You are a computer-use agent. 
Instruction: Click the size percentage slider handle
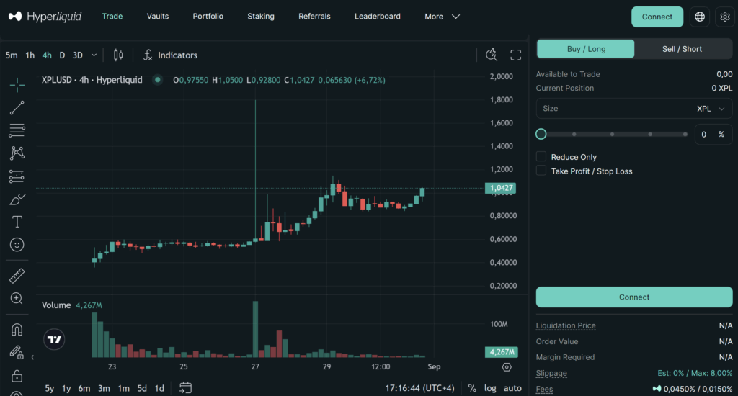[x=541, y=134]
